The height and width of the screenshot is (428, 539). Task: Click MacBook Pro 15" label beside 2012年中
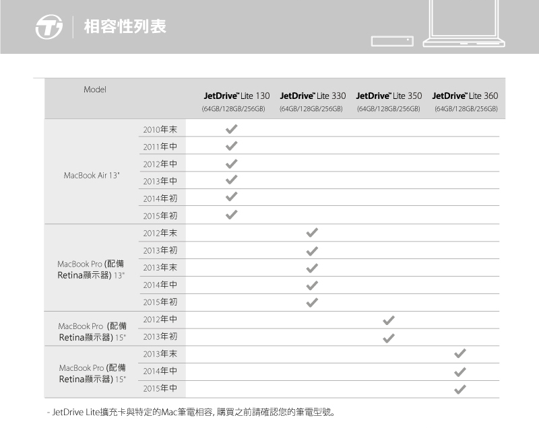tap(92, 332)
